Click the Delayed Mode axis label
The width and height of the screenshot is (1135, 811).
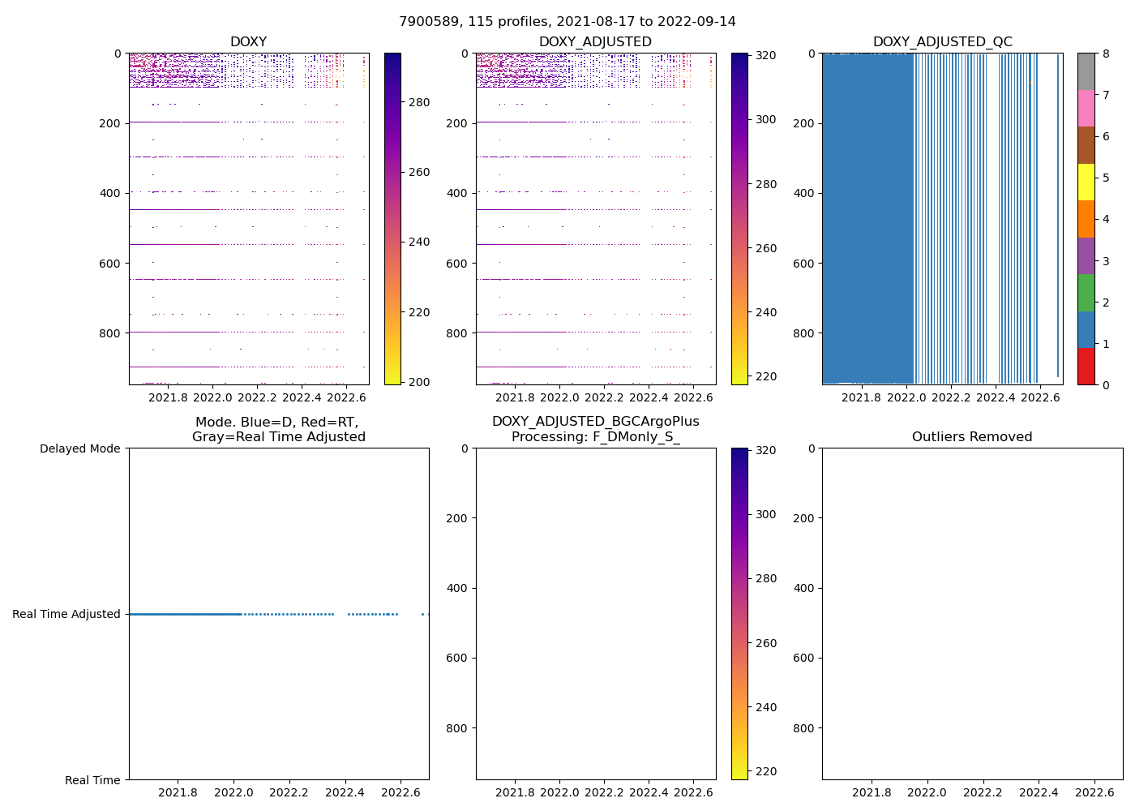click(x=79, y=448)
